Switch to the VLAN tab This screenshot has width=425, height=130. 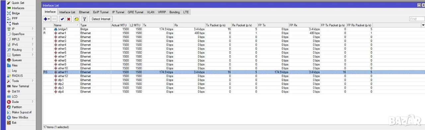[x=151, y=12]
